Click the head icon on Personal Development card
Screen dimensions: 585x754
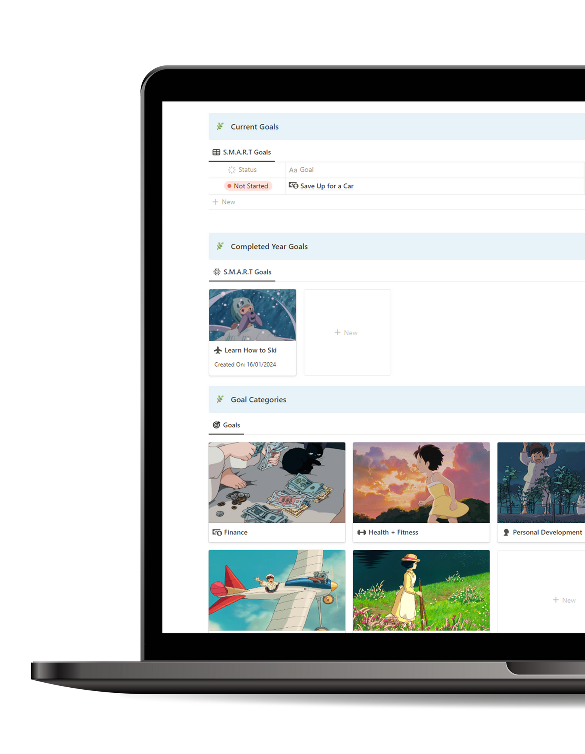(x=506, y=532)
